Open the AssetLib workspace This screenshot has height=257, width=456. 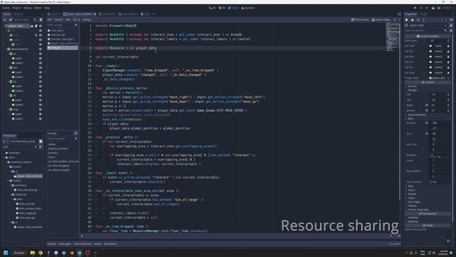248,8
